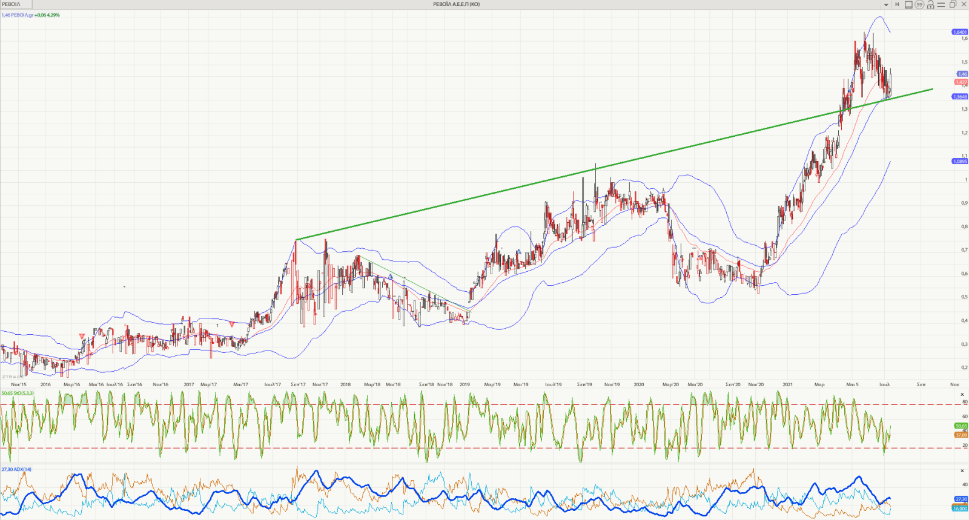Screen dimensions: 969x520
Task: Click the blue up-triangle marker near Μαϊ'19
Action: 519,251
